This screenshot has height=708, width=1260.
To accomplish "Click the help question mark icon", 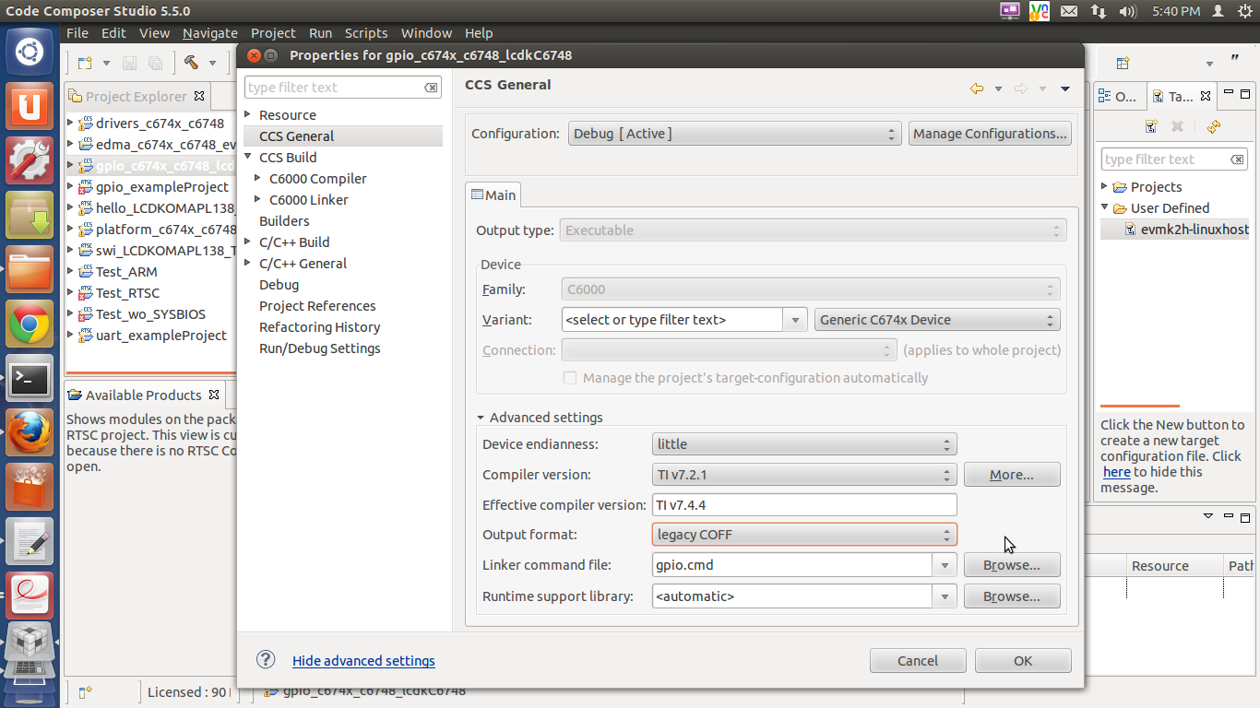I will pos(266,659).
